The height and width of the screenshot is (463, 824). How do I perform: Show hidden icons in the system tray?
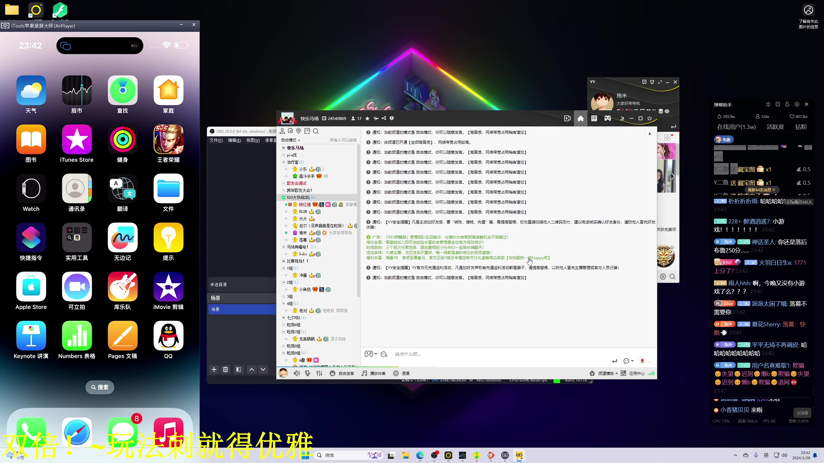coord(735,455)
